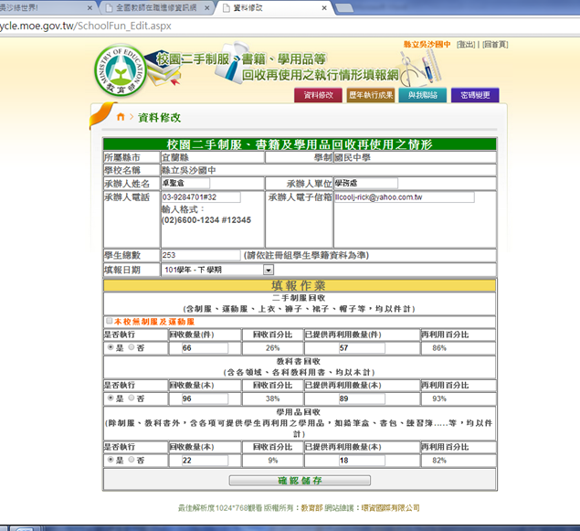The width and height of the screenshot is (580, 531).
Task: Click the 回首頁 link
Action: pyautogui.click(x=494, y=44)
